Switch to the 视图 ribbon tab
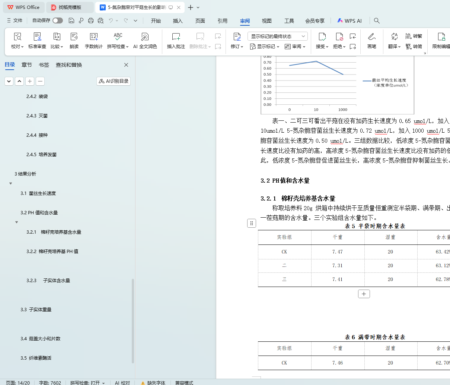The height and width of the screenshot is (385, 450). click(267, 21)
